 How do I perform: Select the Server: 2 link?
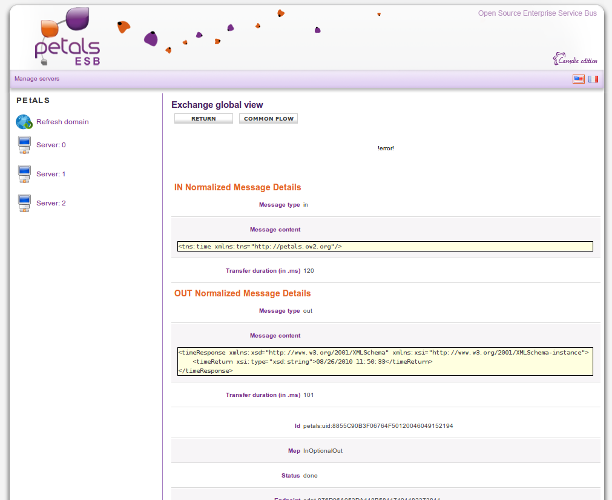[x=51, y=204]
